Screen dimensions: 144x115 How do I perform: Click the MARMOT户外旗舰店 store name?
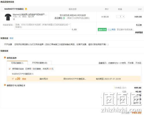point(14,9)
